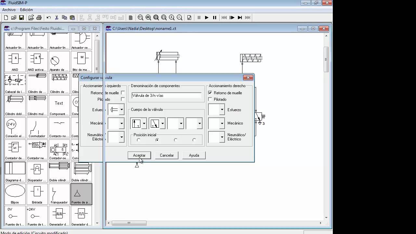Pick the Text component tile

pos(59,106)
